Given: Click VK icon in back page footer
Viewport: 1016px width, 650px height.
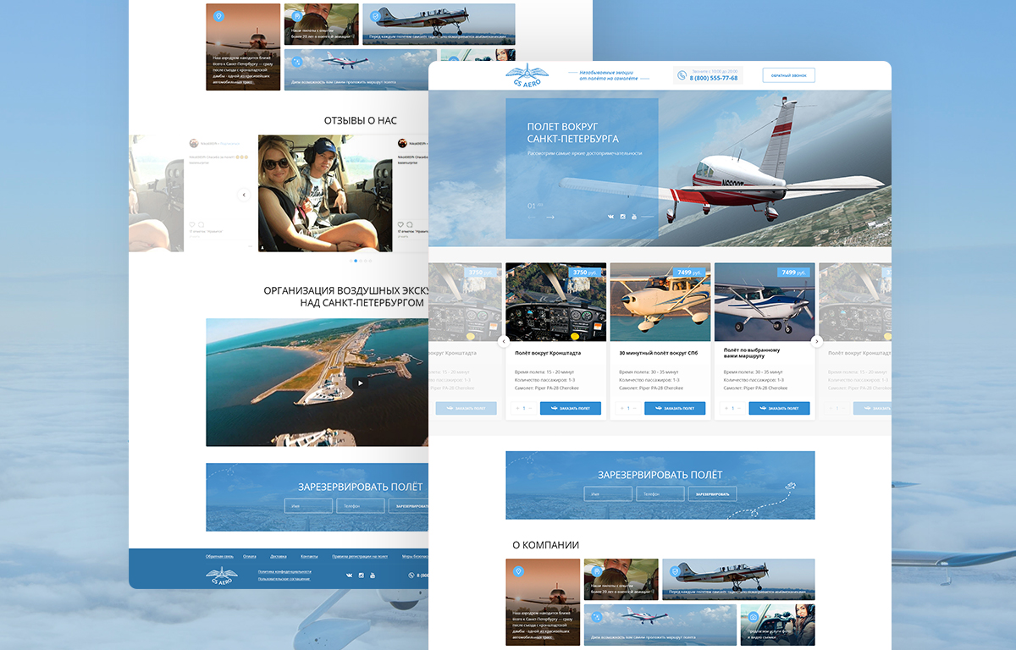Looking at the screenshot, I should [x=350, y=576].
